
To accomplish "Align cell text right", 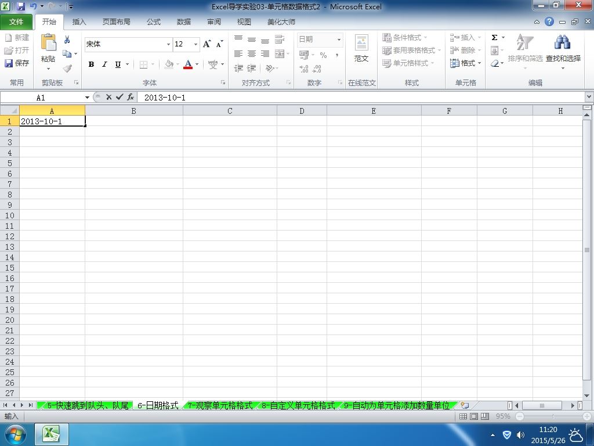I will 265,54.
